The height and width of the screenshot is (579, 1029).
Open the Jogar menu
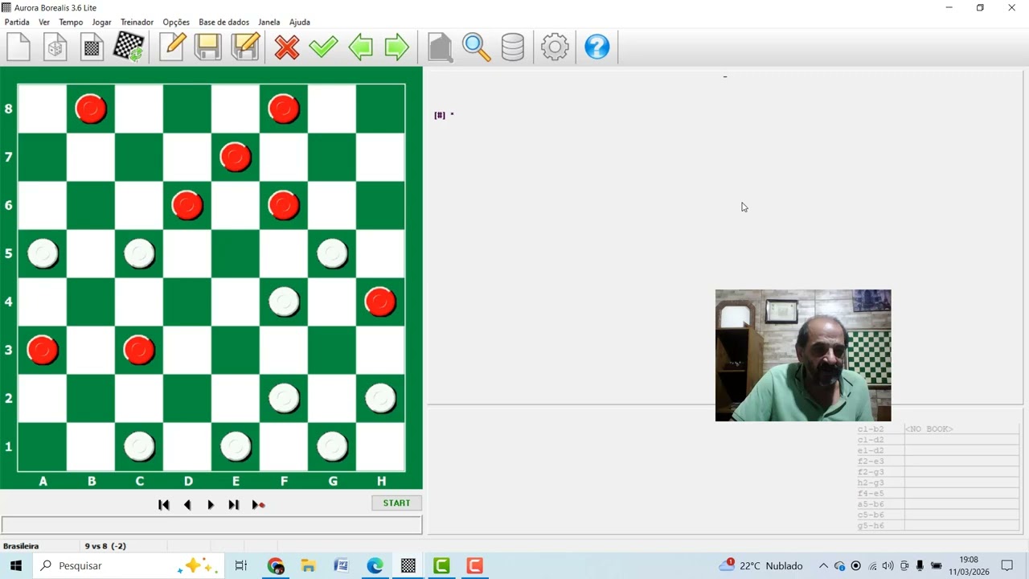(x=102, y=22)
